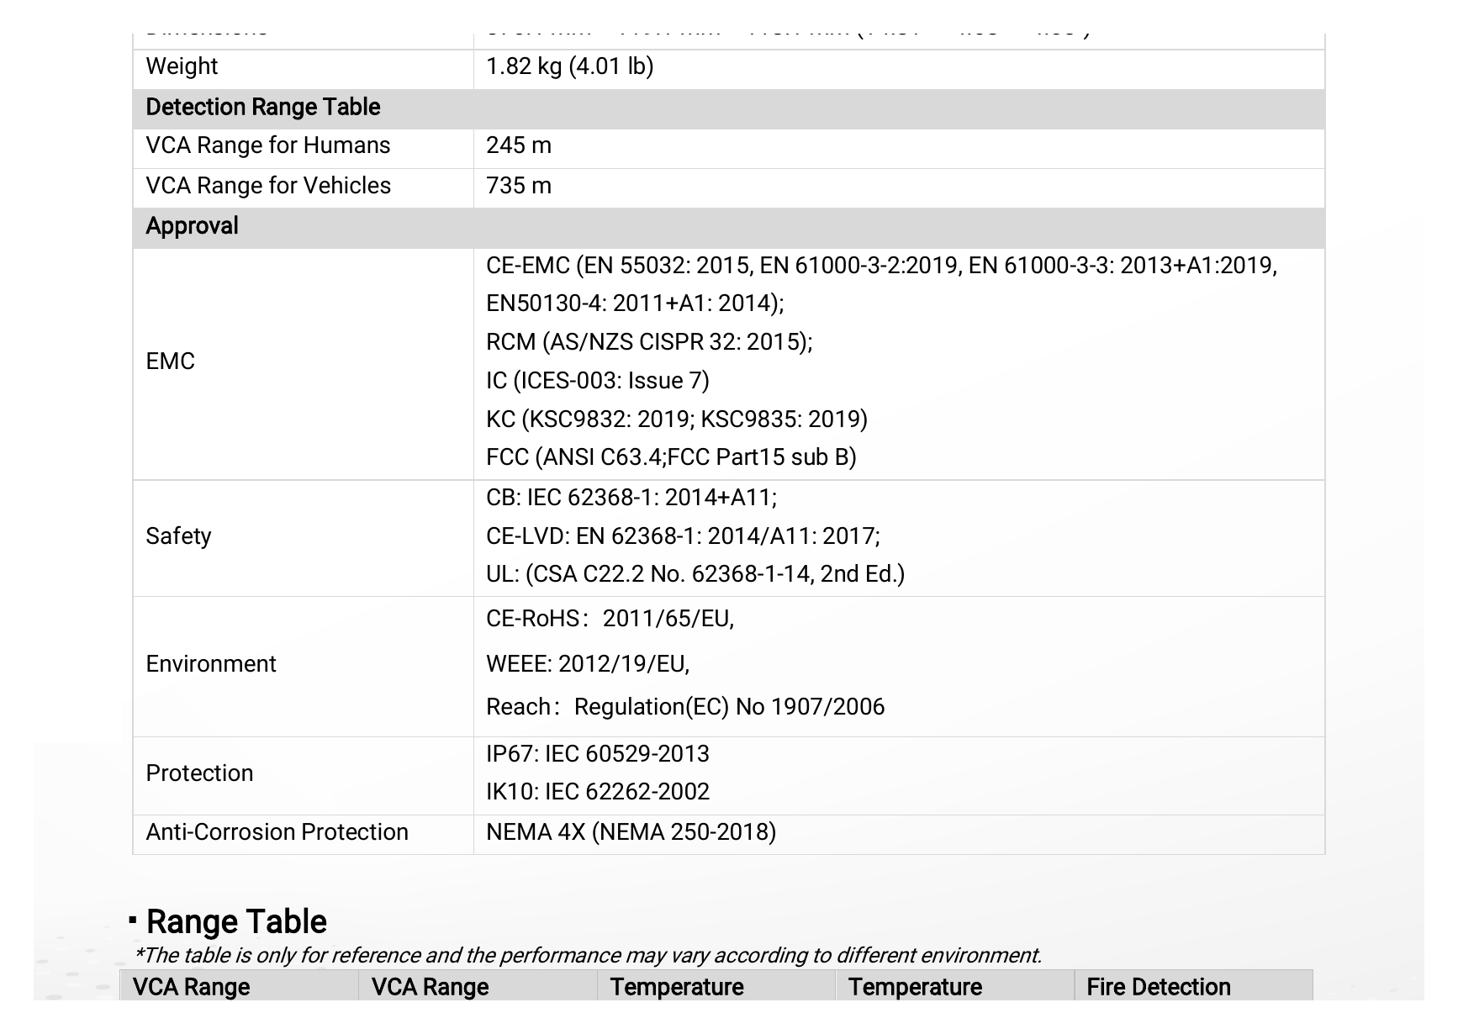Screen dimensions: 1458x1034
Task: Click the CE-LVD: EN 62368-1 line
Action: (683, 536)
